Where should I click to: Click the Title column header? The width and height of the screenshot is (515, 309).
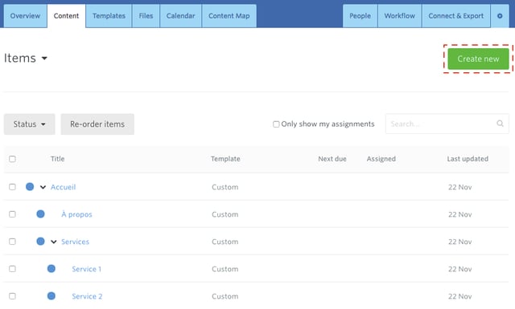tap(57, 159)
